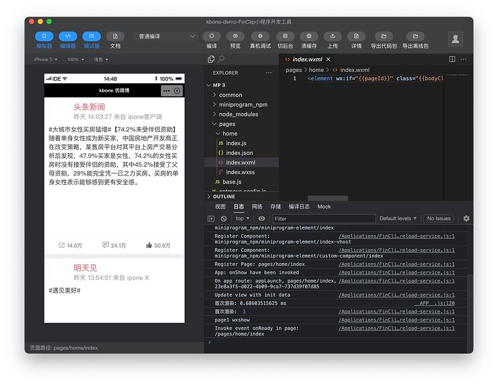Image resolution: width=498 pixels, height=386 pixels.
Task: Close the index.wxml editor tab
Action: click(328, 59)
